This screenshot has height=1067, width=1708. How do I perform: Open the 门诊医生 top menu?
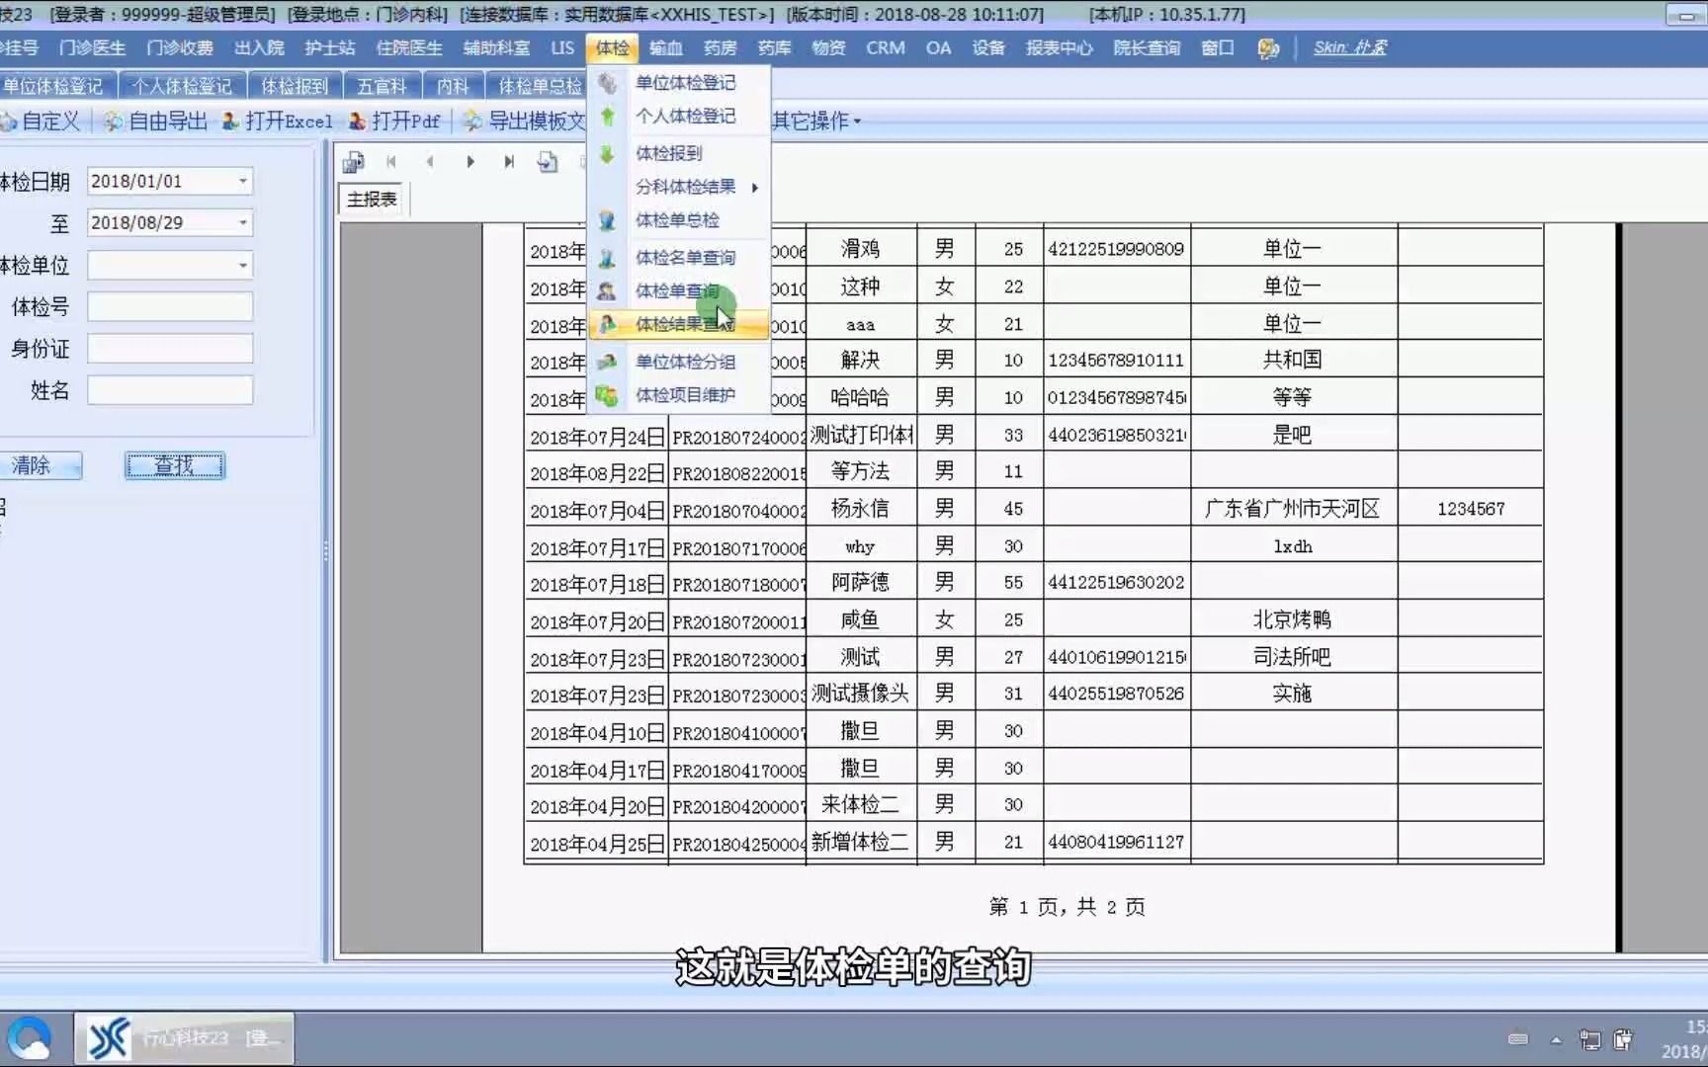click(92, 47)
